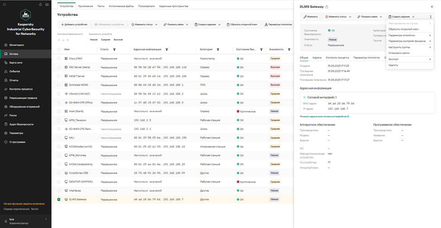Select Сбросить открытый ключ menu item
Viewport: 441px width, 228px height.
point(409,29)
